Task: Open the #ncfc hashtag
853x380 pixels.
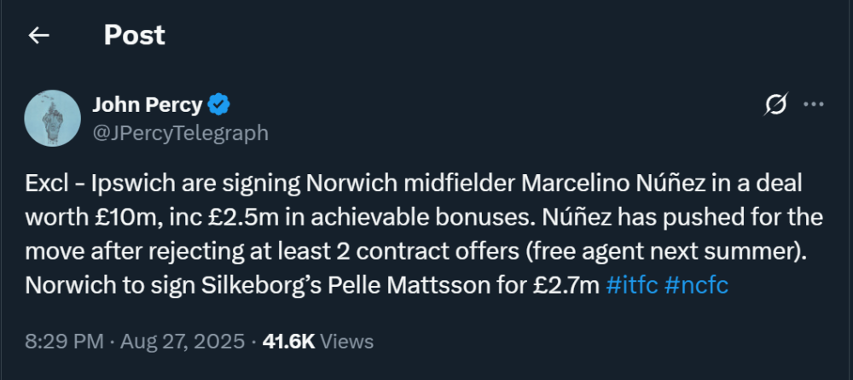Action: tap(695, 285)
